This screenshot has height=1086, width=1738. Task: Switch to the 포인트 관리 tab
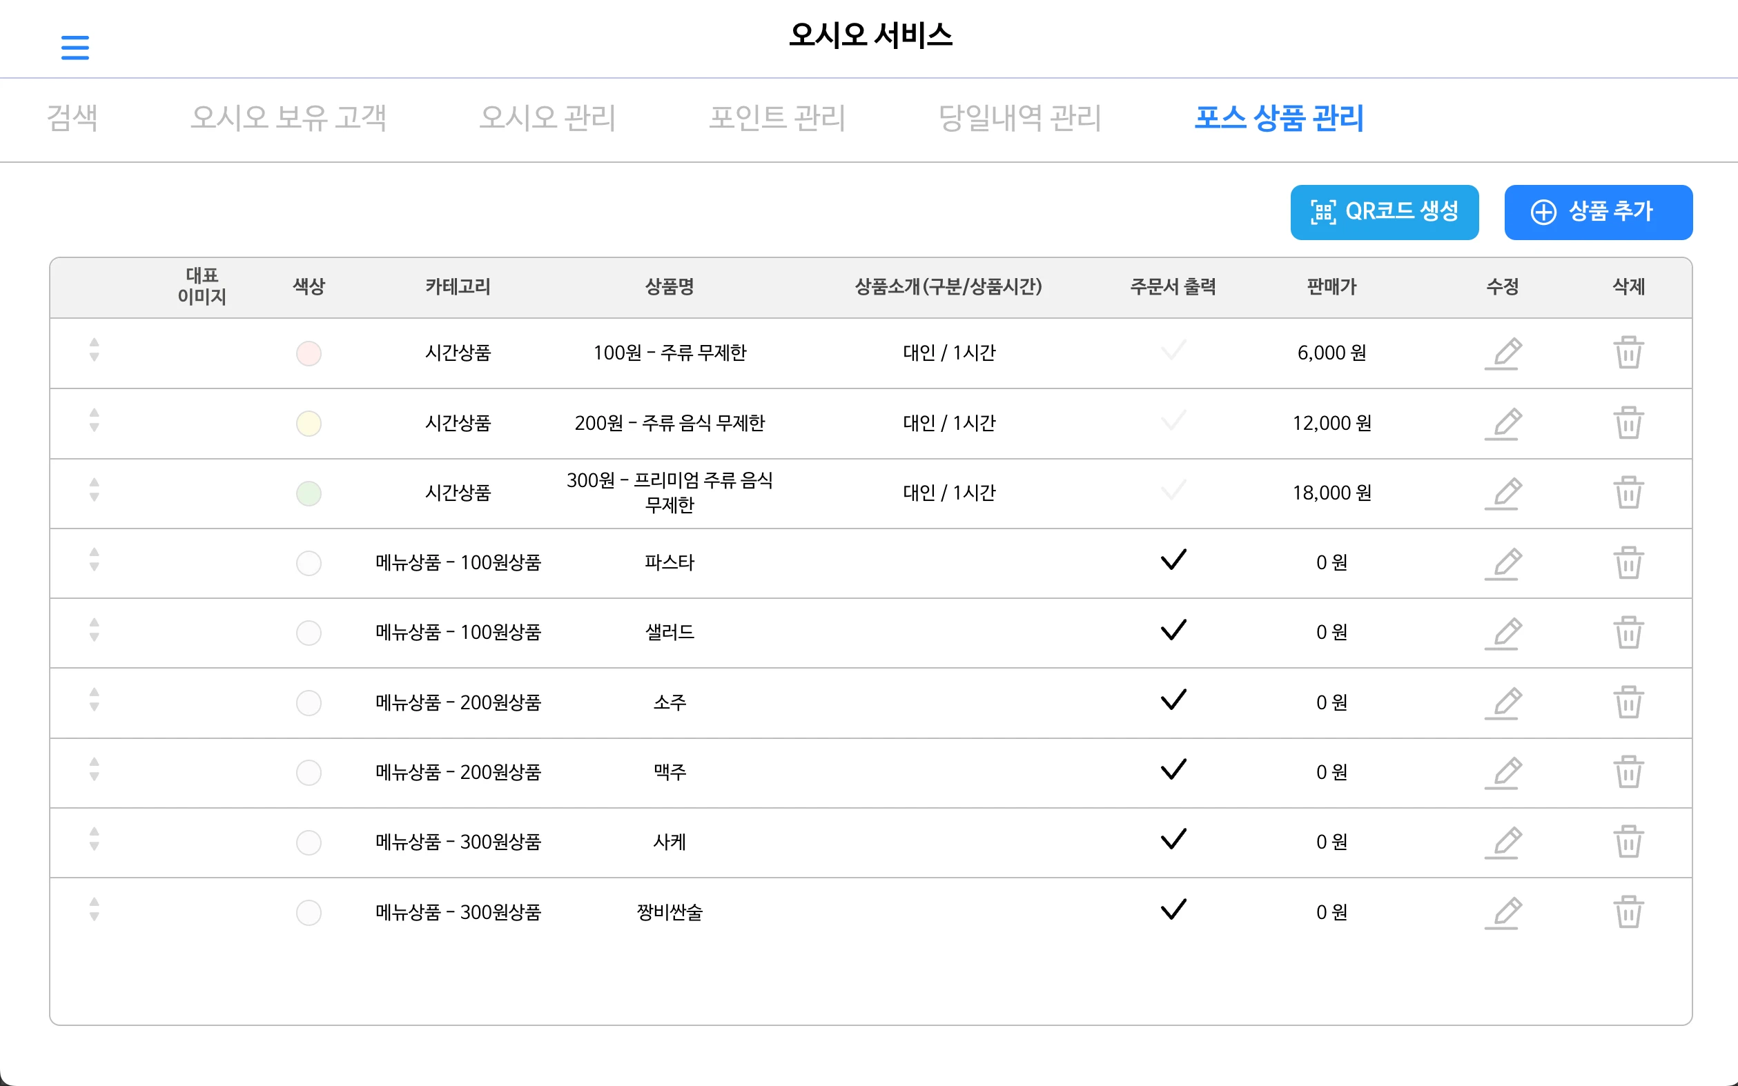click(x=777, y=118)
